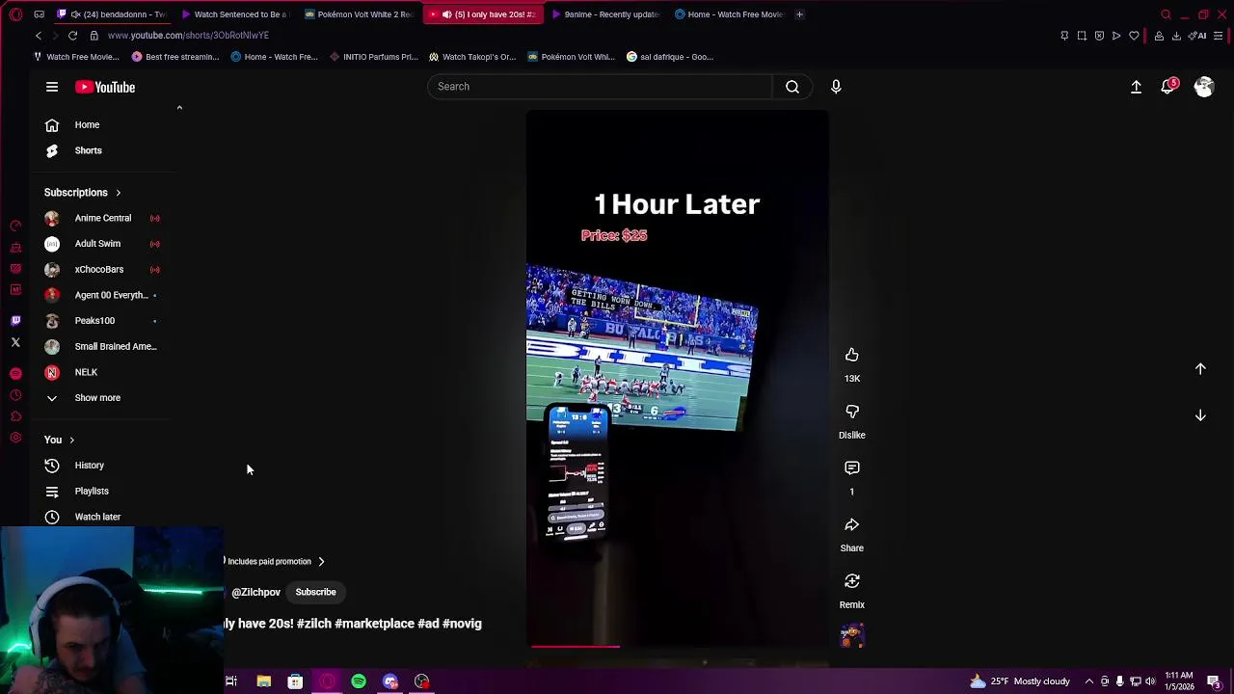Open comments on this Short
The height and width of the screenshot is (694, 1234).
click(852, 468)
